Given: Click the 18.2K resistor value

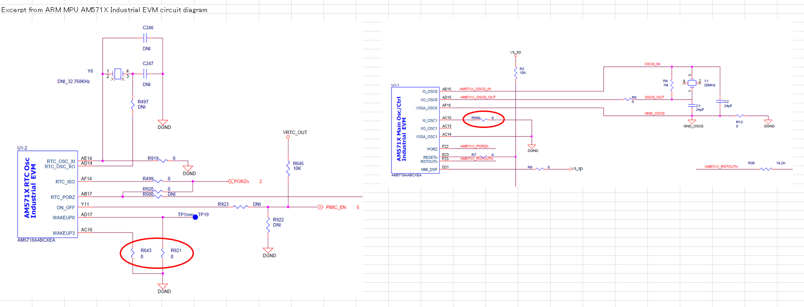Looking at the screenshot, I should [781, 163].
